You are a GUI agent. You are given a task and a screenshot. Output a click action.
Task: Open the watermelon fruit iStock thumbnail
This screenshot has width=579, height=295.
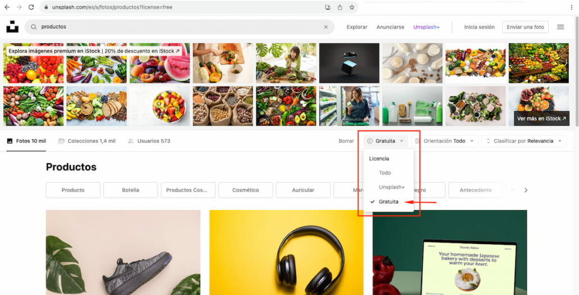click(x=160, y=63)
